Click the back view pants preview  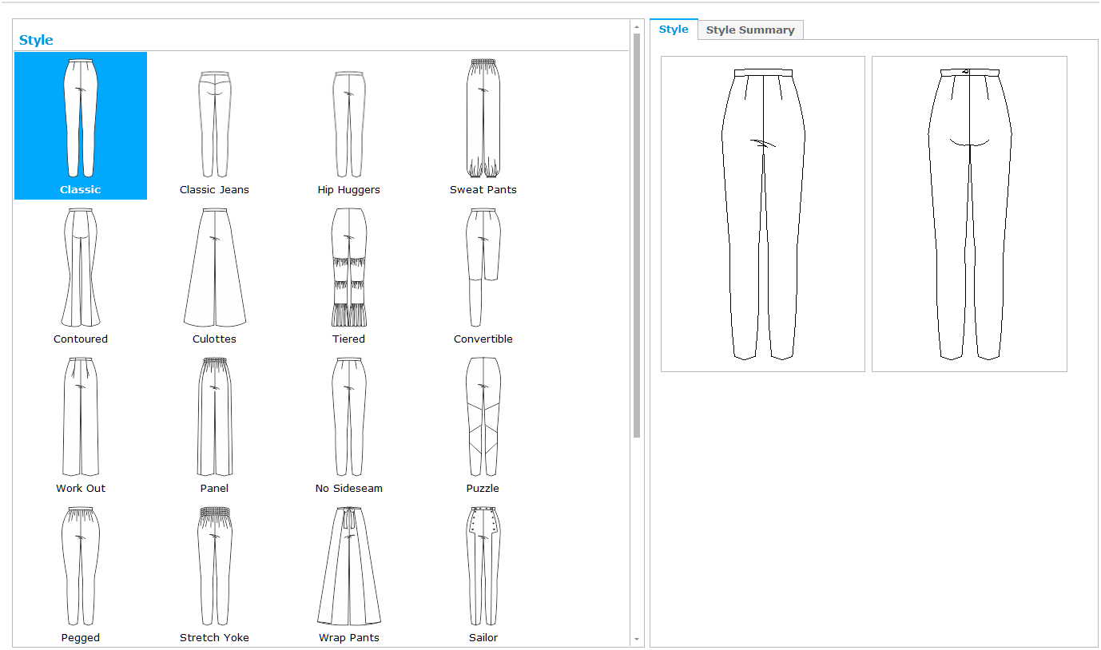click(x=969, y=214)
